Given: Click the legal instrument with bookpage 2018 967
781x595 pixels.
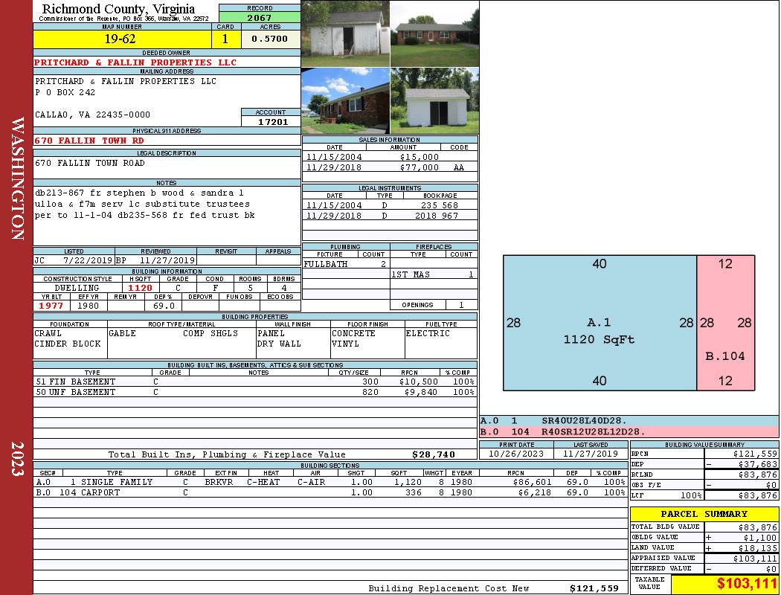Looking at the screenshot, I should (390, 216).
